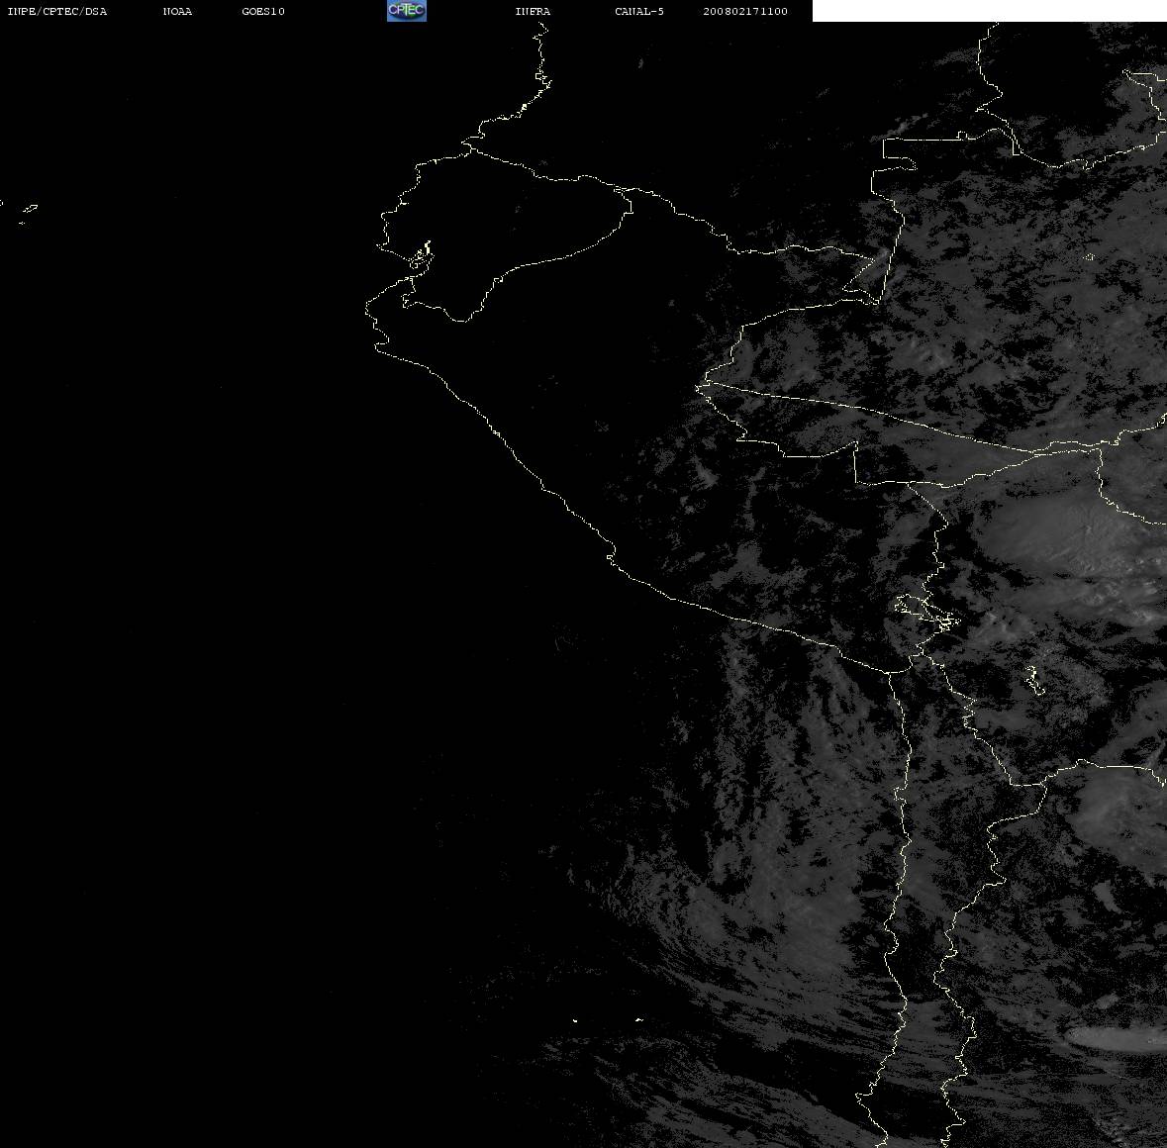Click the INFRA label in the header

pyautogui.click(x=533, y=11)
